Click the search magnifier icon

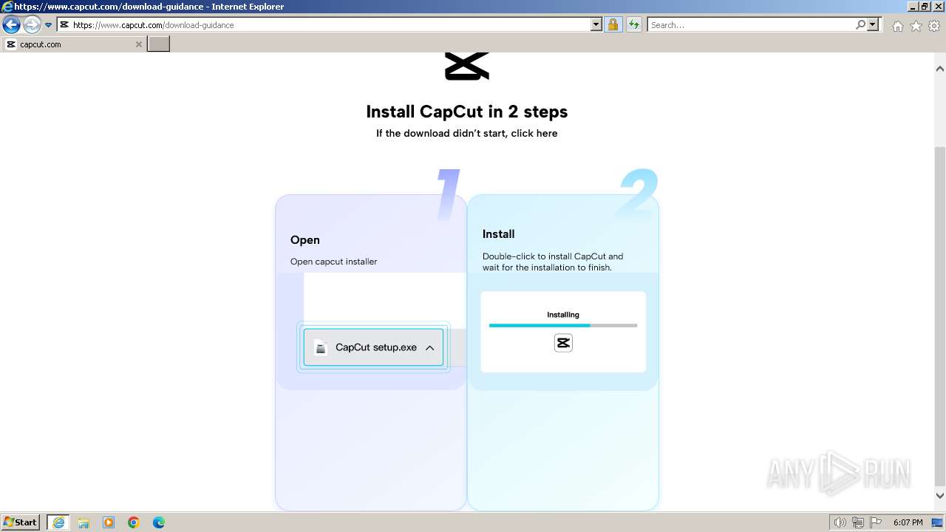tap(860, 25)
